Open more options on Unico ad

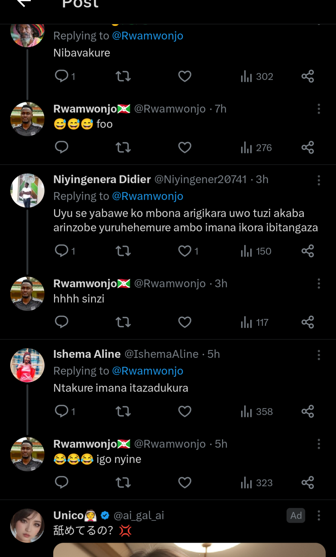click(x=319, y=516)
